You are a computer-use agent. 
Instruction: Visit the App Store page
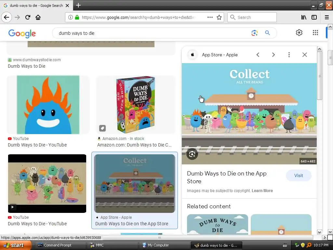[x=299, y=175]
